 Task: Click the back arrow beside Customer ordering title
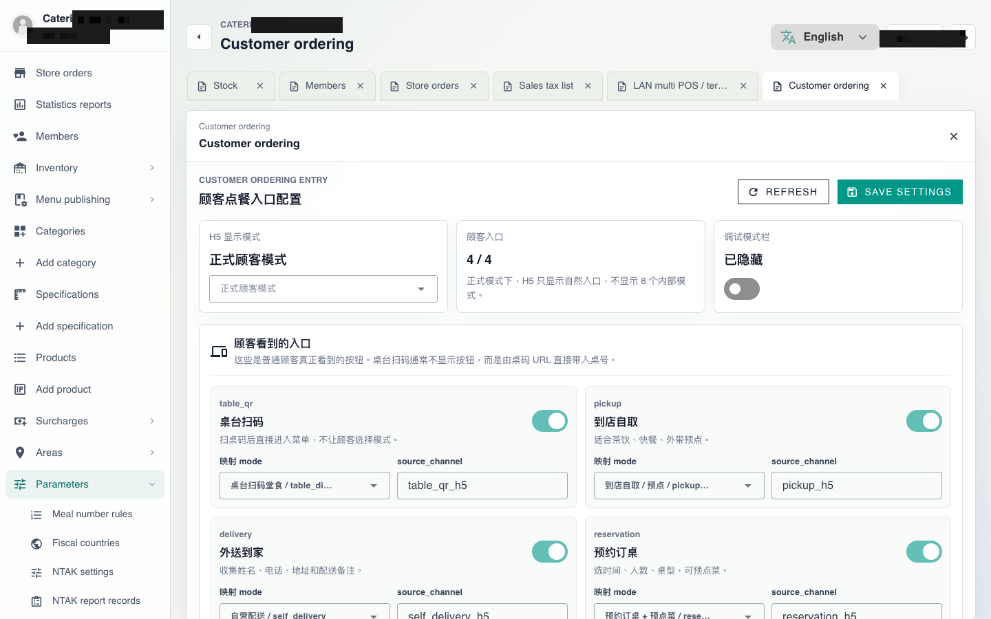pyautogui.click(x=199, y=37)
